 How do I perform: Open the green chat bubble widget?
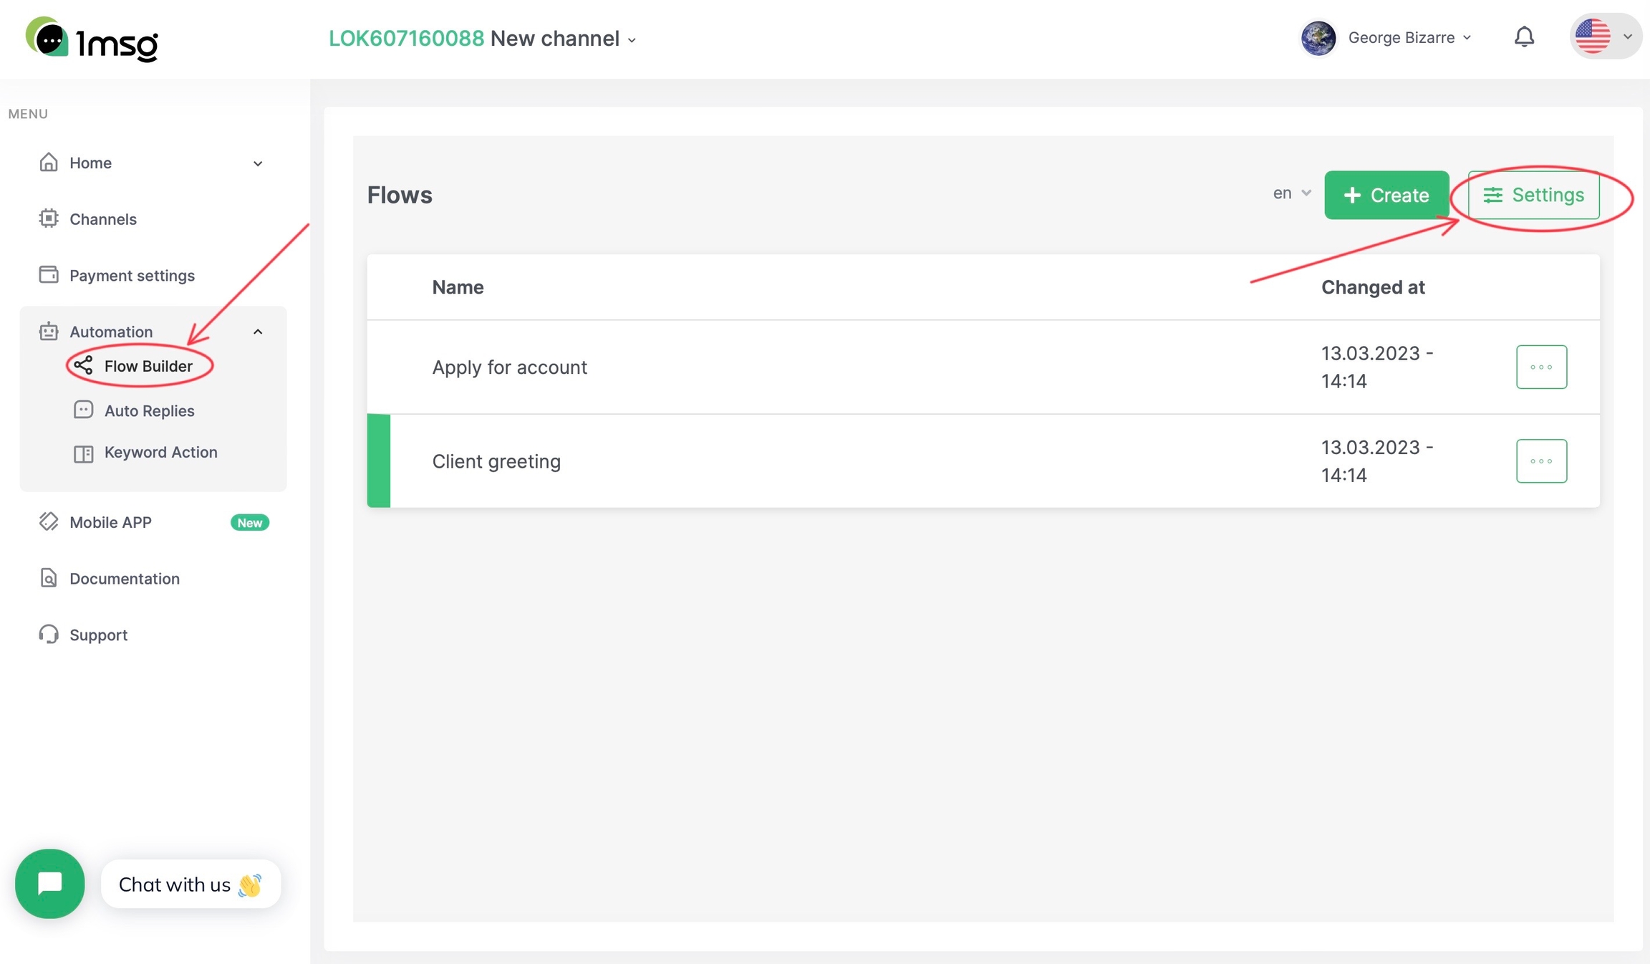(49, 883)
